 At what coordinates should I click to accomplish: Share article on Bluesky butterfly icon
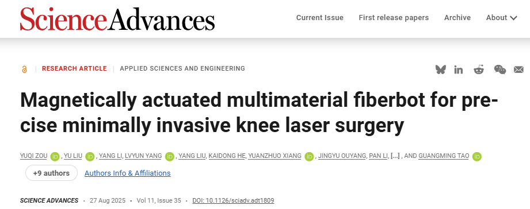click(440, 70)
